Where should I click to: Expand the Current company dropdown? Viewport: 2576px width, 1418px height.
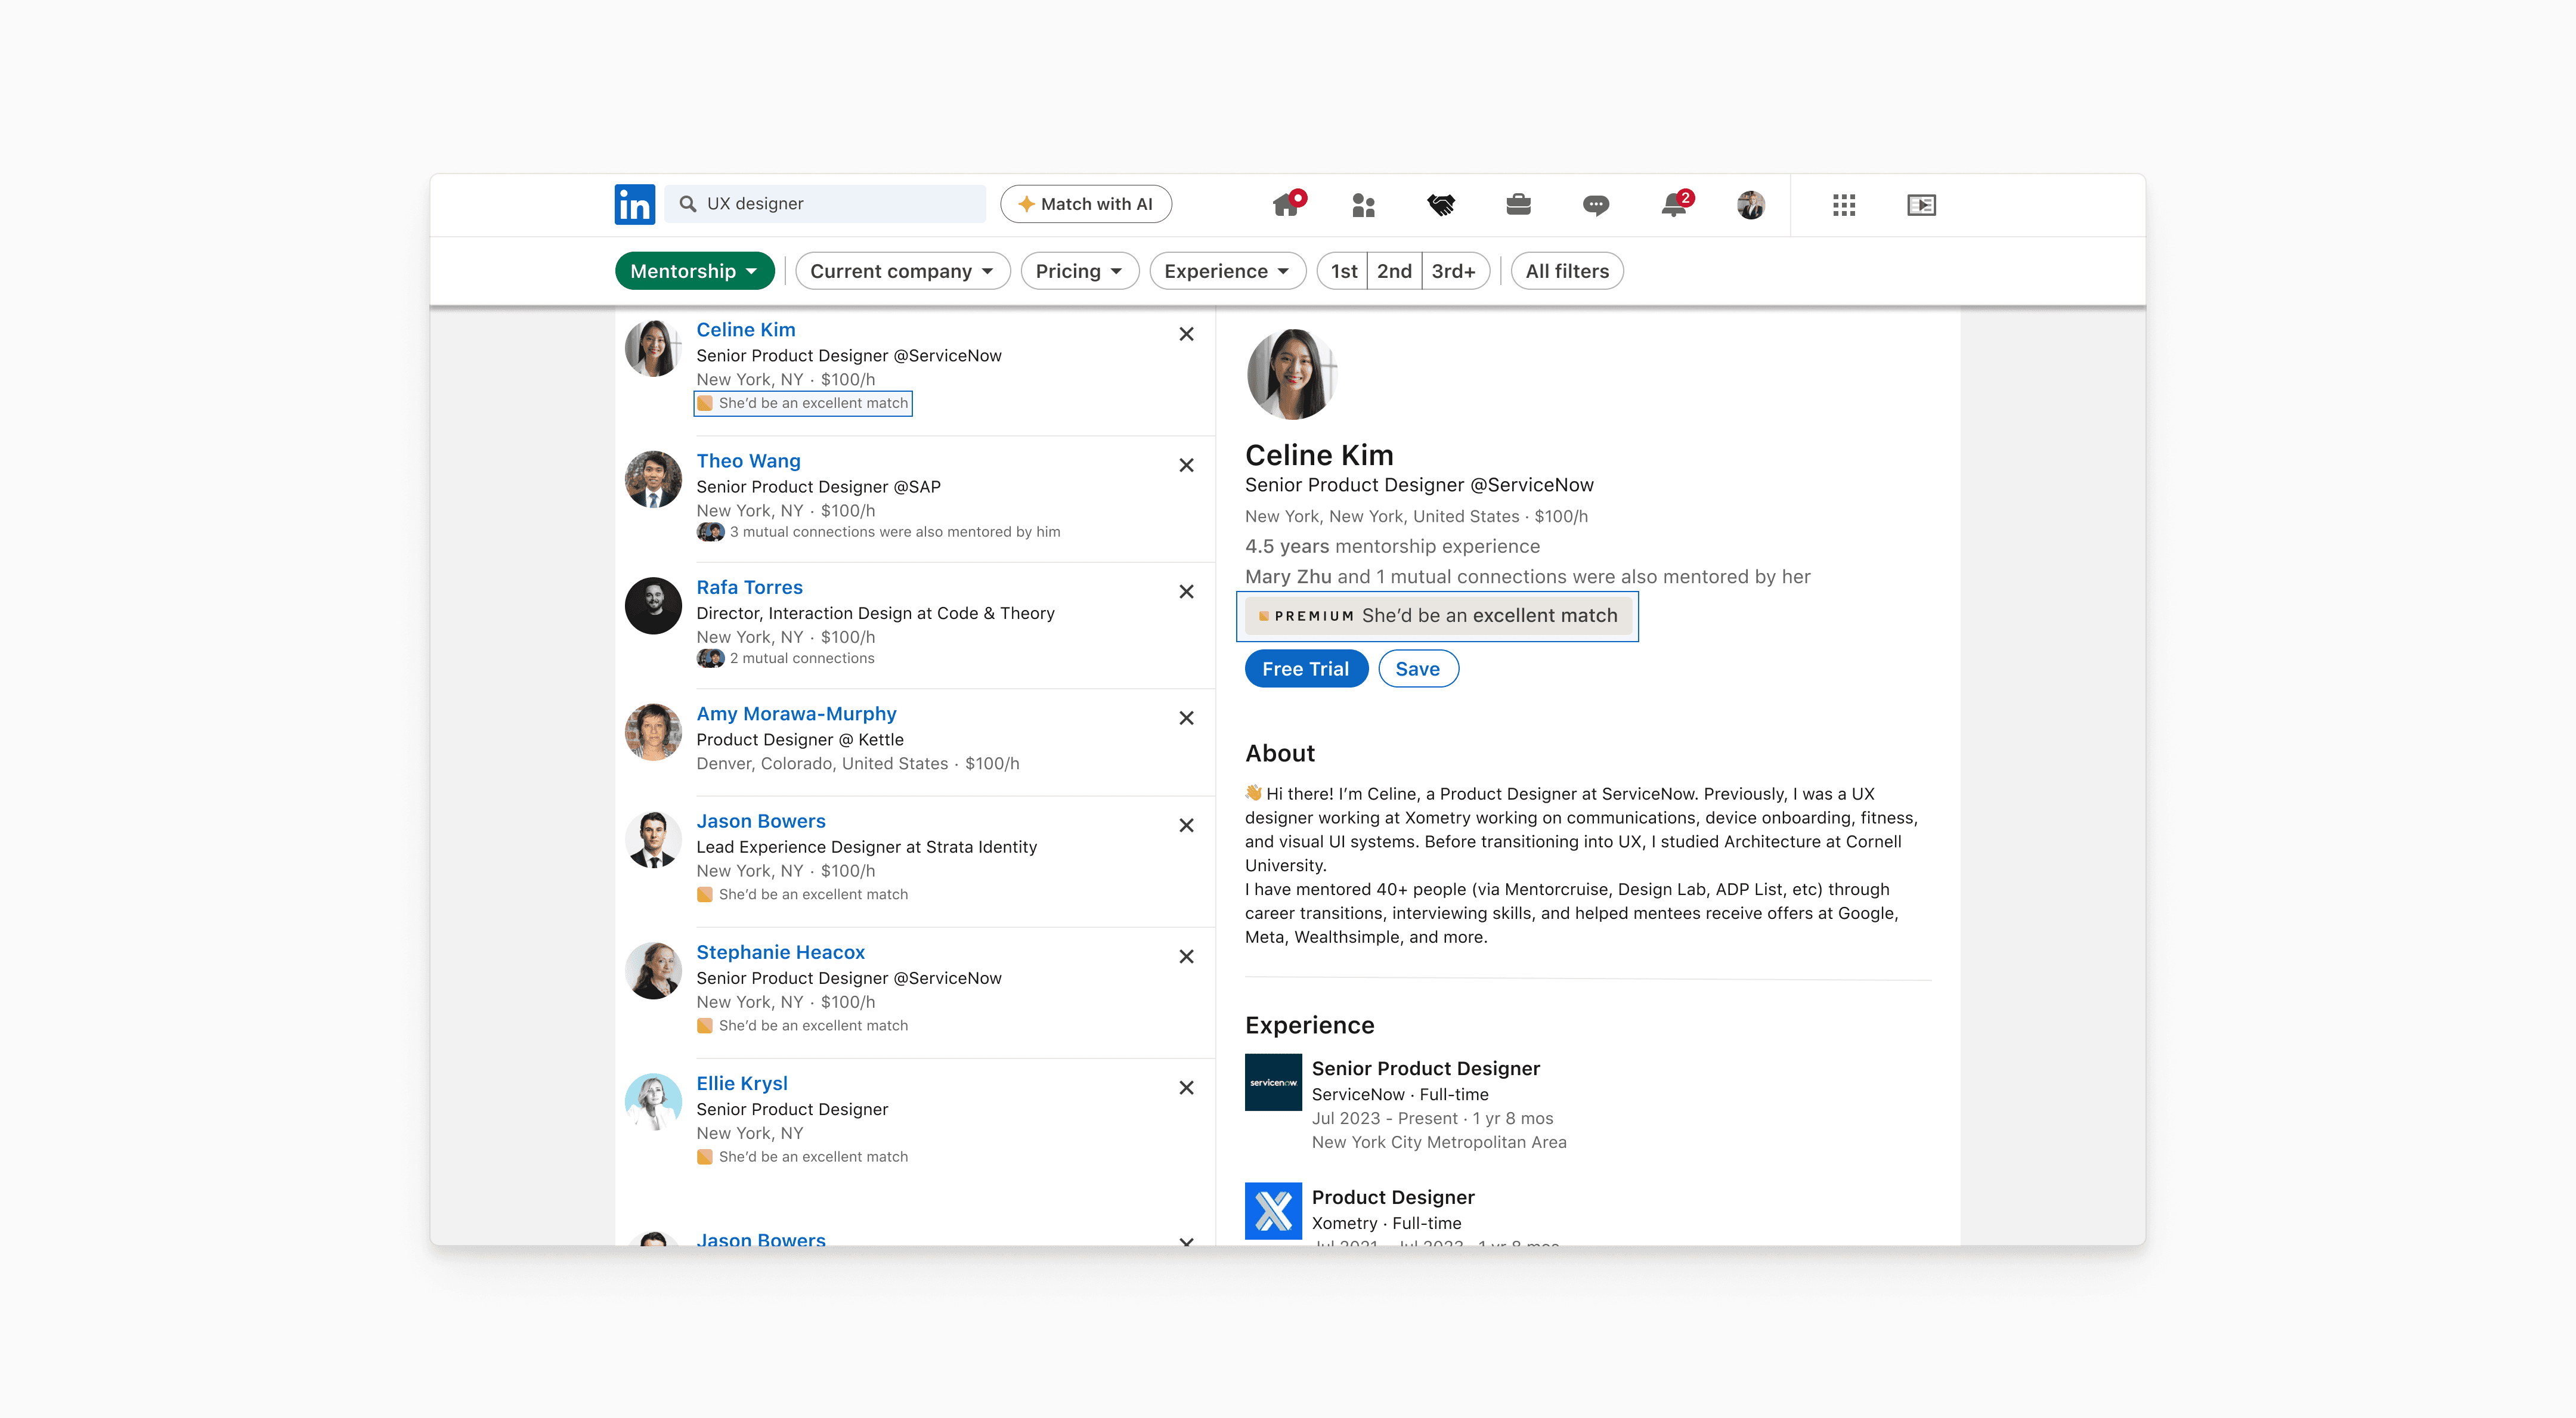point(902,271)
